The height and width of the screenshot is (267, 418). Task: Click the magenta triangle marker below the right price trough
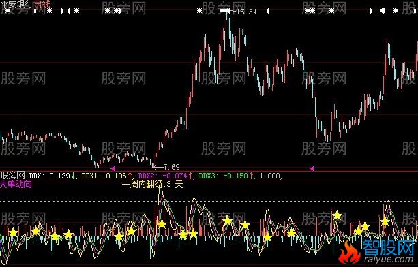coord(312,168)
